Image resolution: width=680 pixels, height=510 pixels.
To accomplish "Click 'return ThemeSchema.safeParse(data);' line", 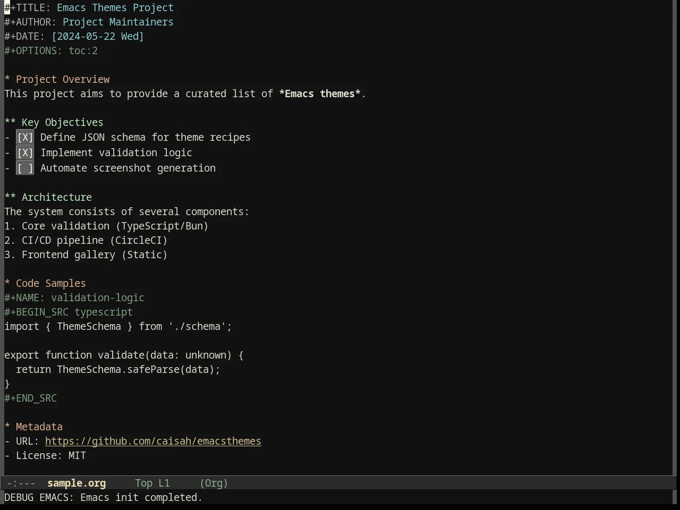I will tap(118, 370).
